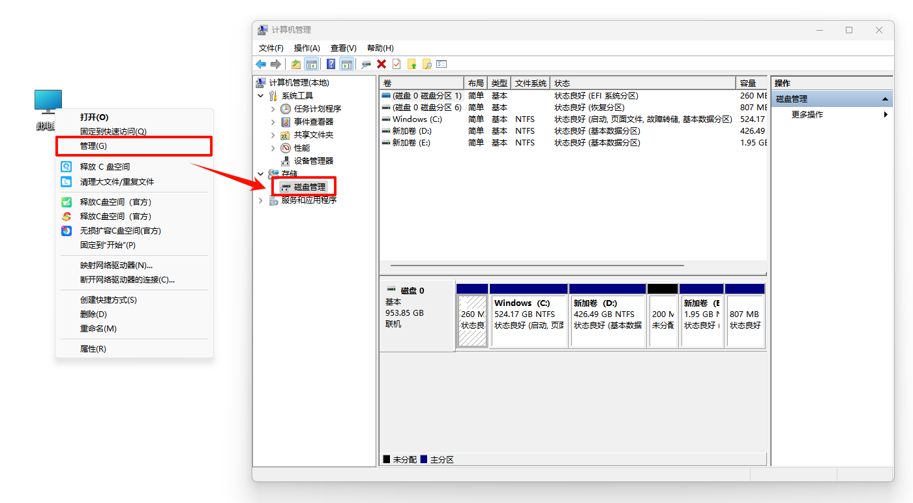This screenshot has width=913, height=503.
Task: Click the Up one level folder icon
Action: tap(296, 64)
